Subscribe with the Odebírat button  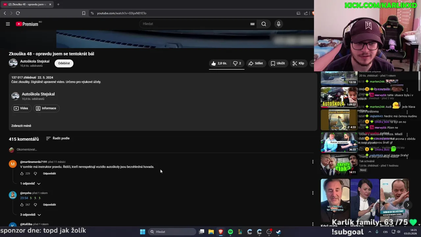64,63
